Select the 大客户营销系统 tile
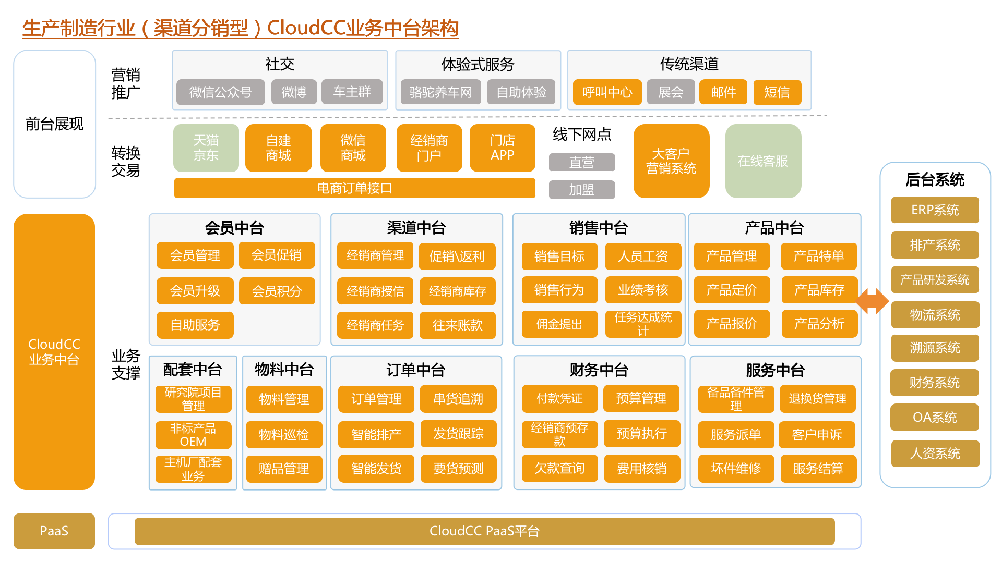Image resolution: width=1002 pixels, height=563 pixels. pos(671,161)
